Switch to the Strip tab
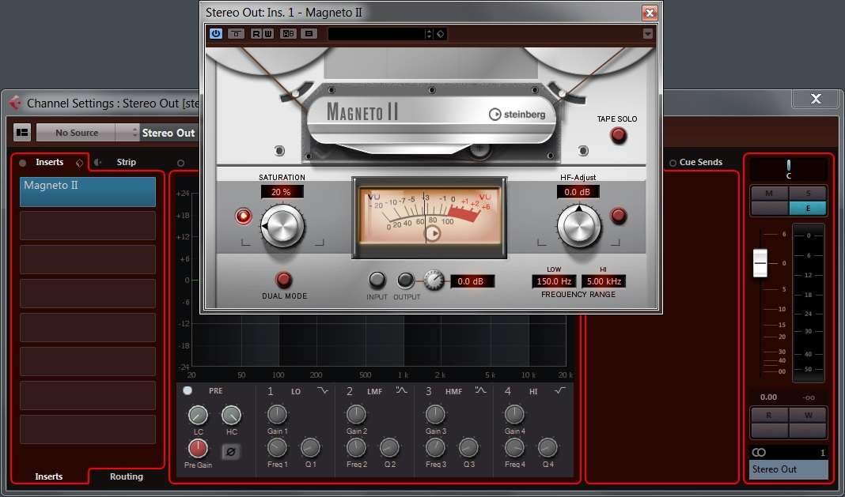845x497 pixels. 126,162
